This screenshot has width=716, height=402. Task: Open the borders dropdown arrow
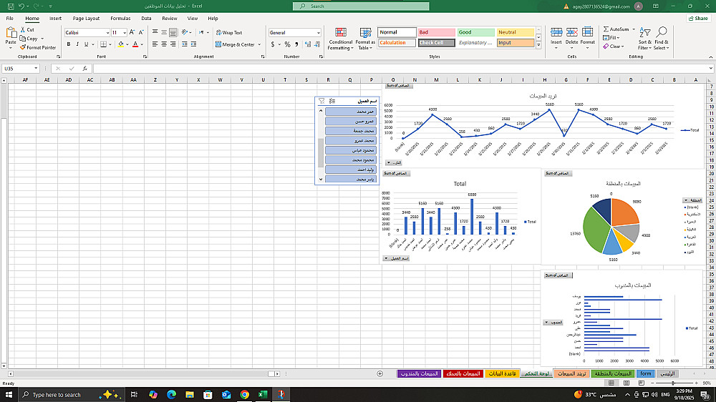point(110,45)
